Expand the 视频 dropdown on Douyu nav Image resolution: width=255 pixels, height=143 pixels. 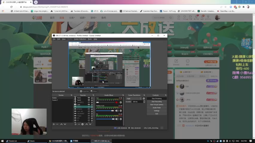click(x=83, y=18)
